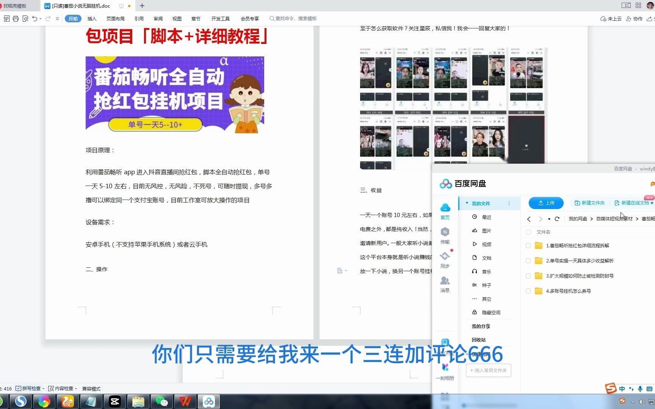Click the window layout grid icon
The width and height of the screenshot is (655, 409).
pos(638,5)
